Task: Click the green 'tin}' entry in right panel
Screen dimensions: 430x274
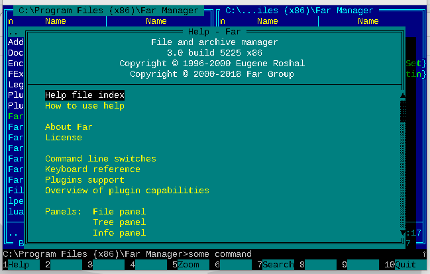Action: (x=415, y=73)
